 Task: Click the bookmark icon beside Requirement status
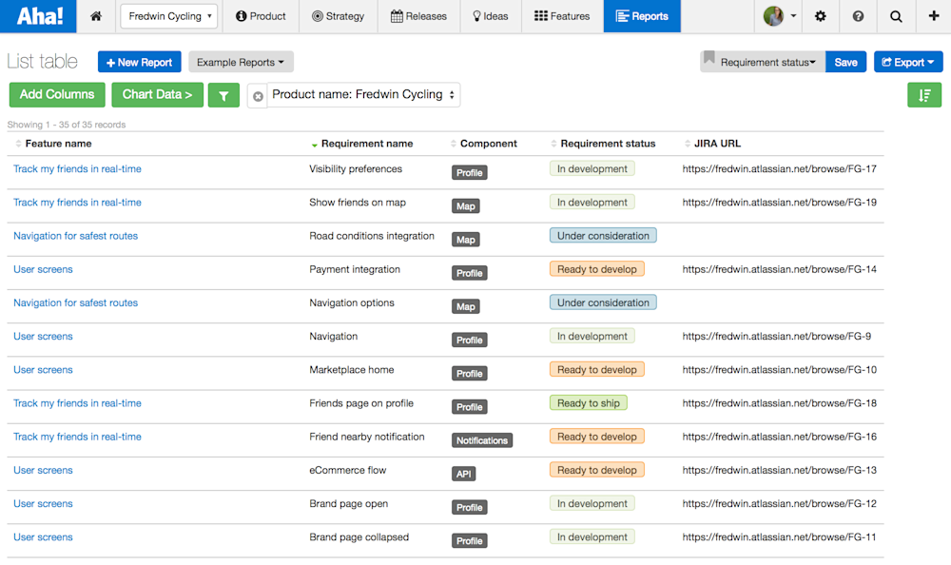click(x=709, y=61)
